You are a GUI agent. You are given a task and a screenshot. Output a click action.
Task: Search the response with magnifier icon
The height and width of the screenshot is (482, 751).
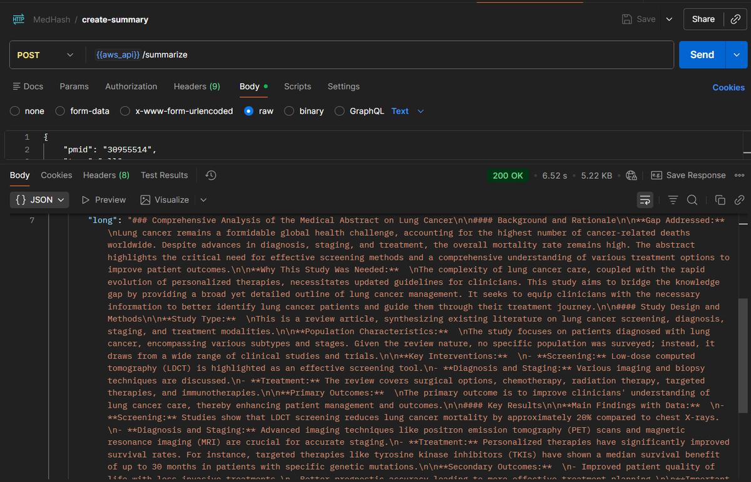pyautogui.click(x=692, y=200)
